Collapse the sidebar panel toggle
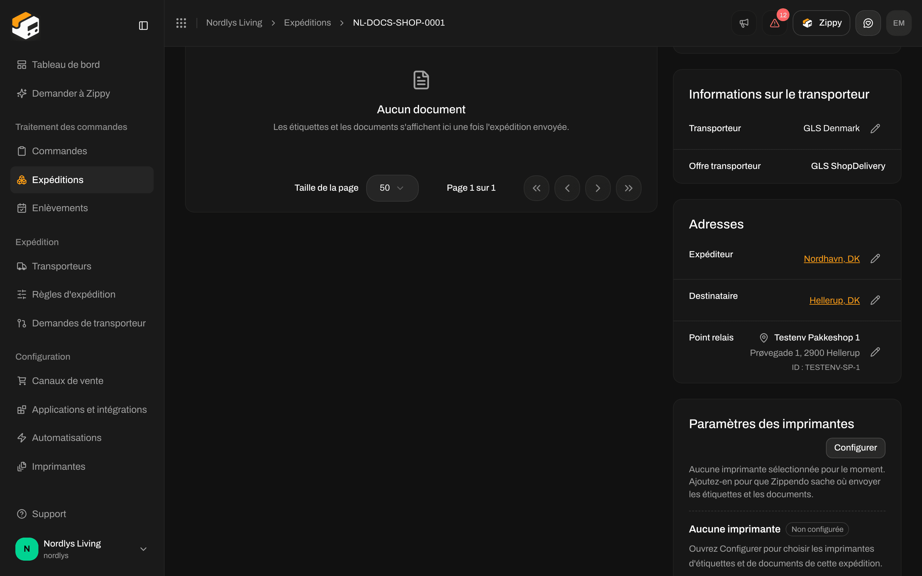 tap(143, 26)
